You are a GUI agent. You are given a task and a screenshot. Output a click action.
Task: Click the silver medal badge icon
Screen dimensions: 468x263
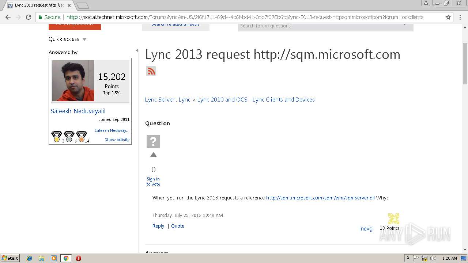tap(69, 137)
